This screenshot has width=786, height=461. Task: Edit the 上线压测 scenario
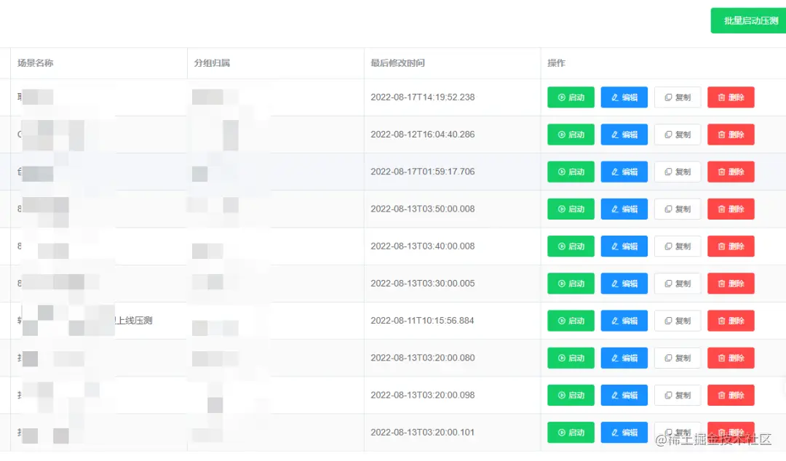624,321
